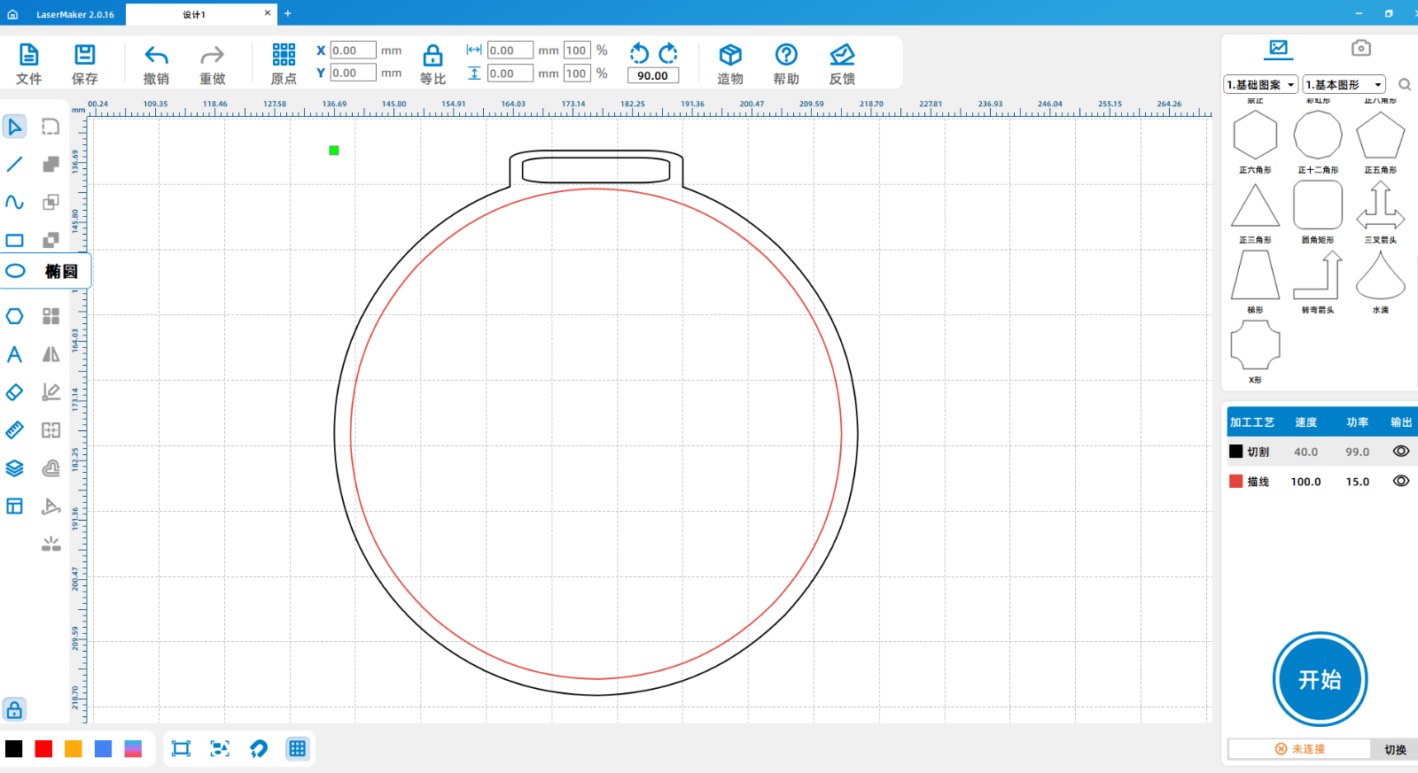Image resolution: width=1418 pixels, height=773 pixels.
Task: Click the 切换 switch button
Action: 1395,749
